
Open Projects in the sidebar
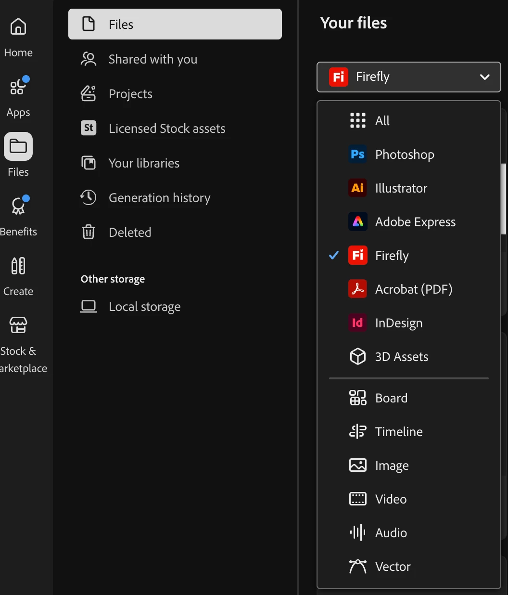175,94
